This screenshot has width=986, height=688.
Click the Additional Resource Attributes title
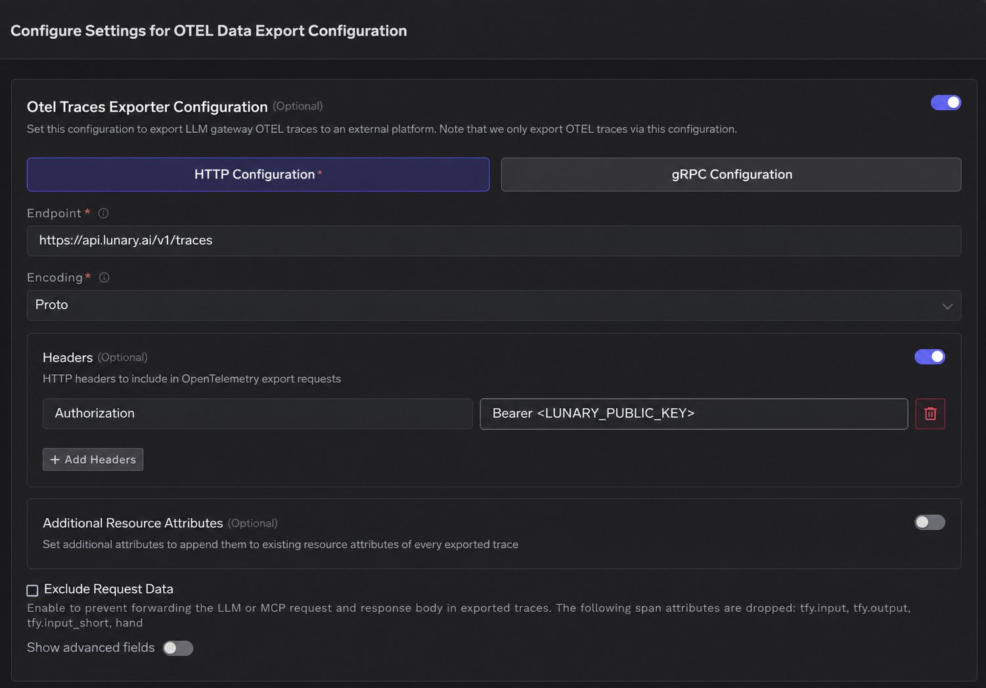point(133,523)
